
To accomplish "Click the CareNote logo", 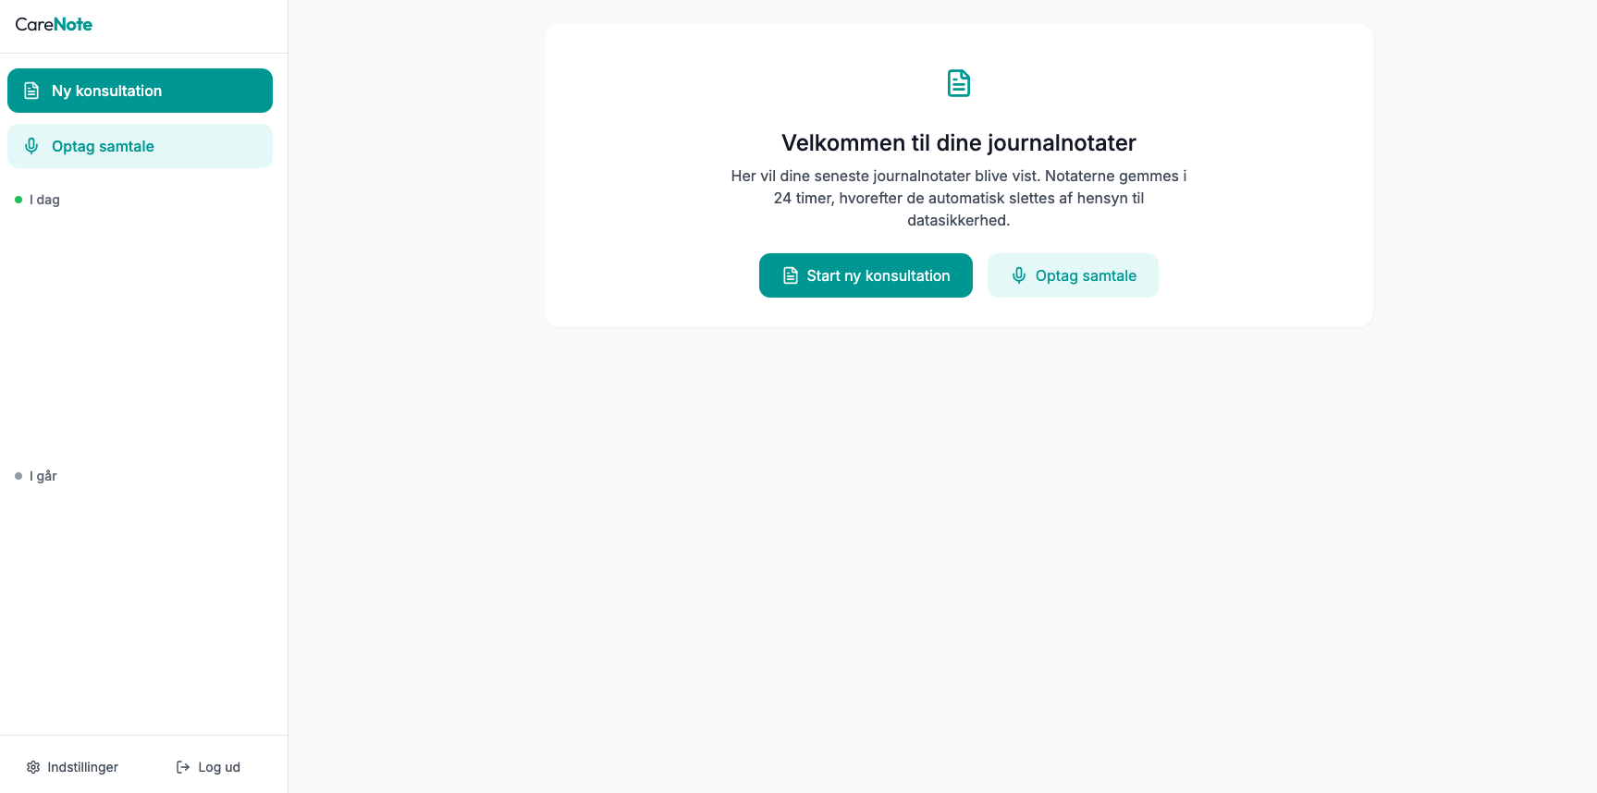I will pos(54,25).
